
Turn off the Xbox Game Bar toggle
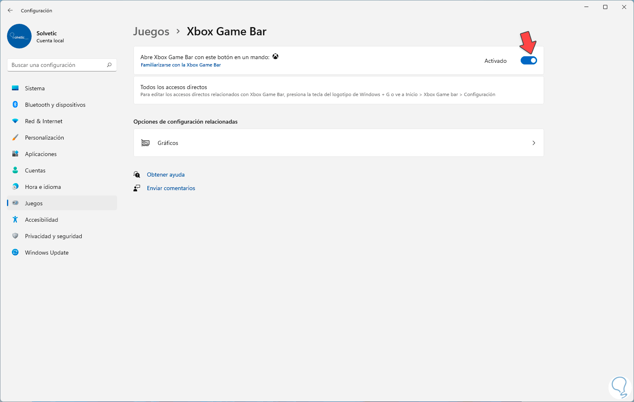tap(529, 60)
